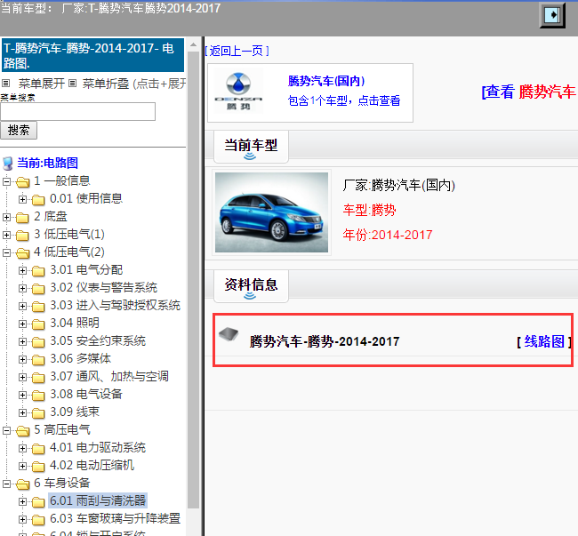Click the 菜单展开 text link
578x536 pixels.
[x=42, y=84]
